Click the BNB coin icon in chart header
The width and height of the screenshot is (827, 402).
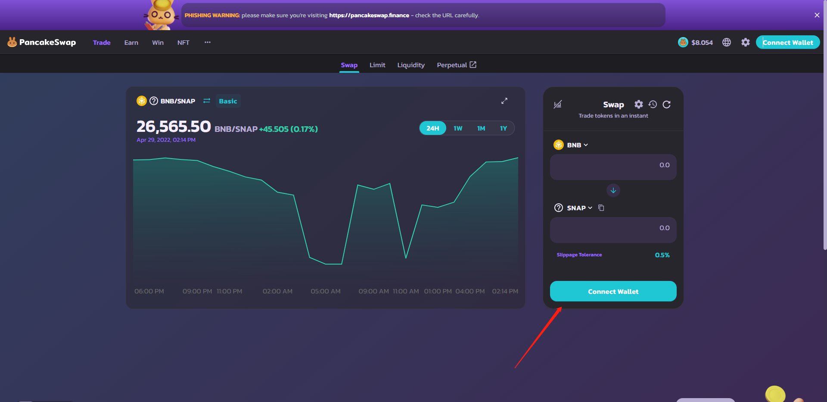(142, 101)
